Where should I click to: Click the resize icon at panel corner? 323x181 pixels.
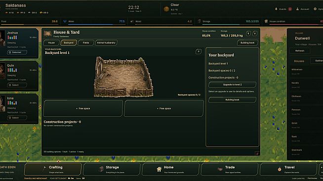coord(257,153)
